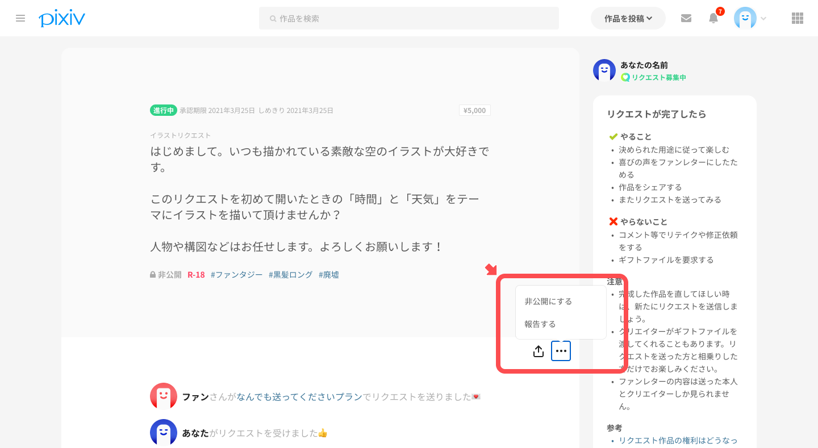Toggle the three-dot more options button
Viewport: 818px width, 448px height.
tap(561, 351)
